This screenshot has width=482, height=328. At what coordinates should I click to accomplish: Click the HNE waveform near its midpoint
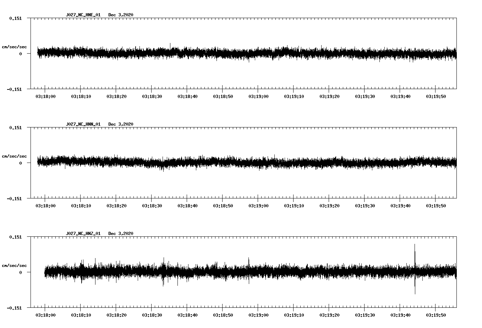[x=245, y=53]
